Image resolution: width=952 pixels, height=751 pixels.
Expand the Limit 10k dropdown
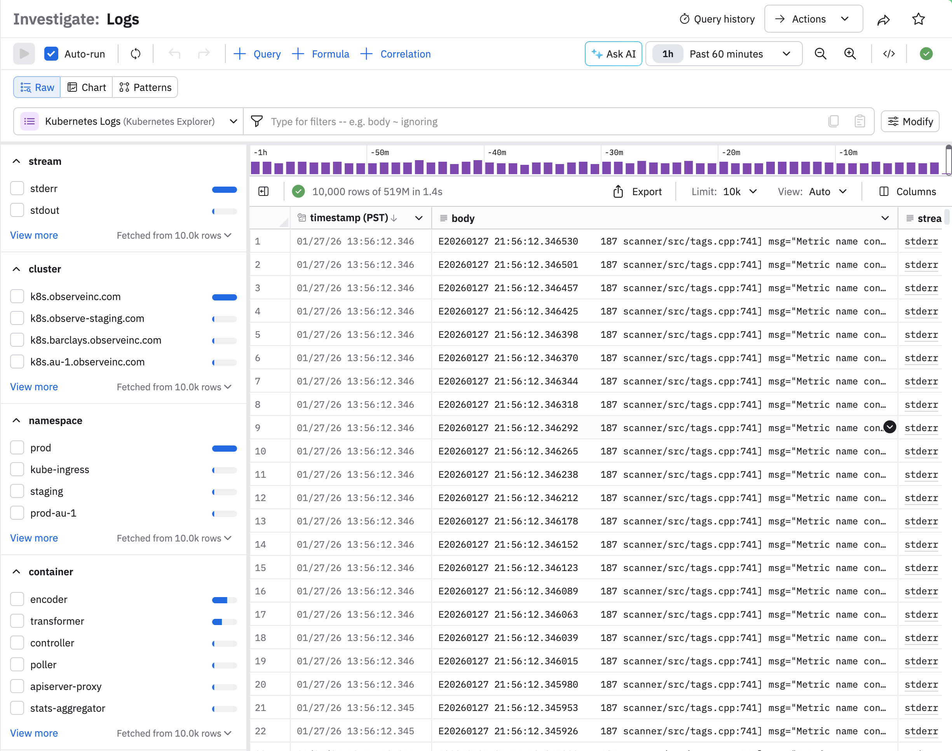[740, 191]
